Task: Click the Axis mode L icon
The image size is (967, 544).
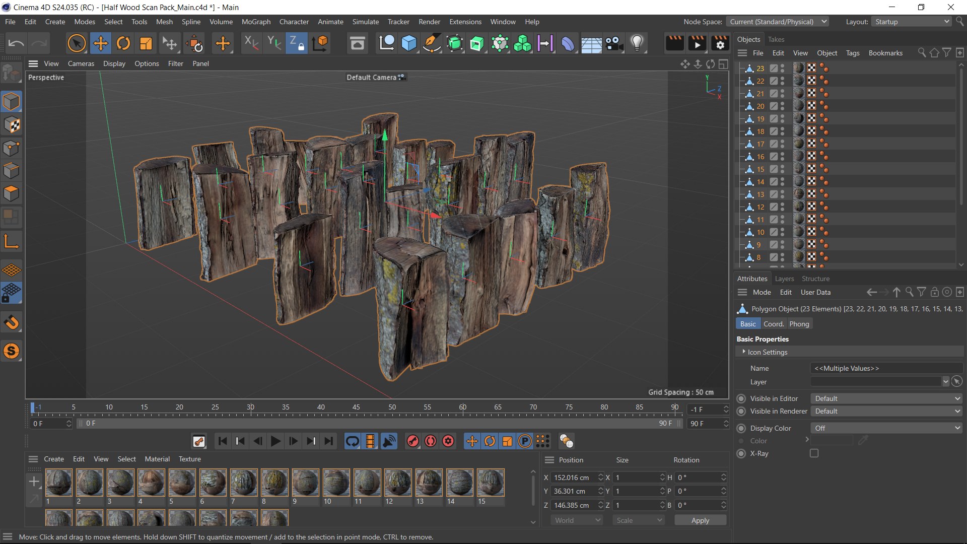Action: 12,242
